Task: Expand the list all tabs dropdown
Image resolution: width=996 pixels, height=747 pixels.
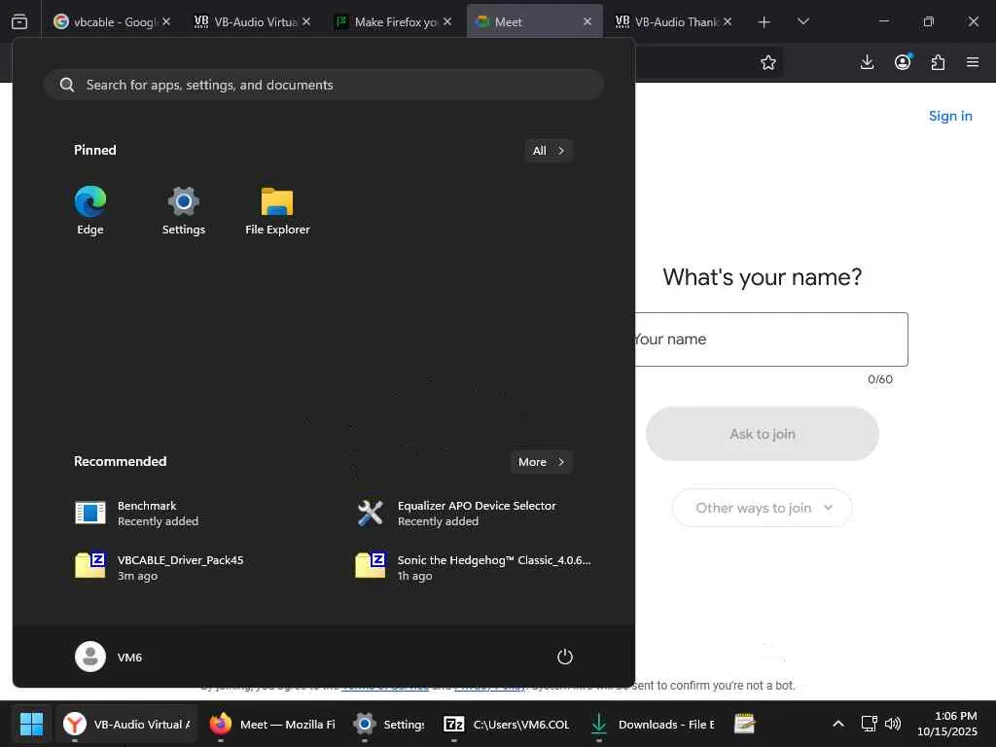Action: point(802,21)
